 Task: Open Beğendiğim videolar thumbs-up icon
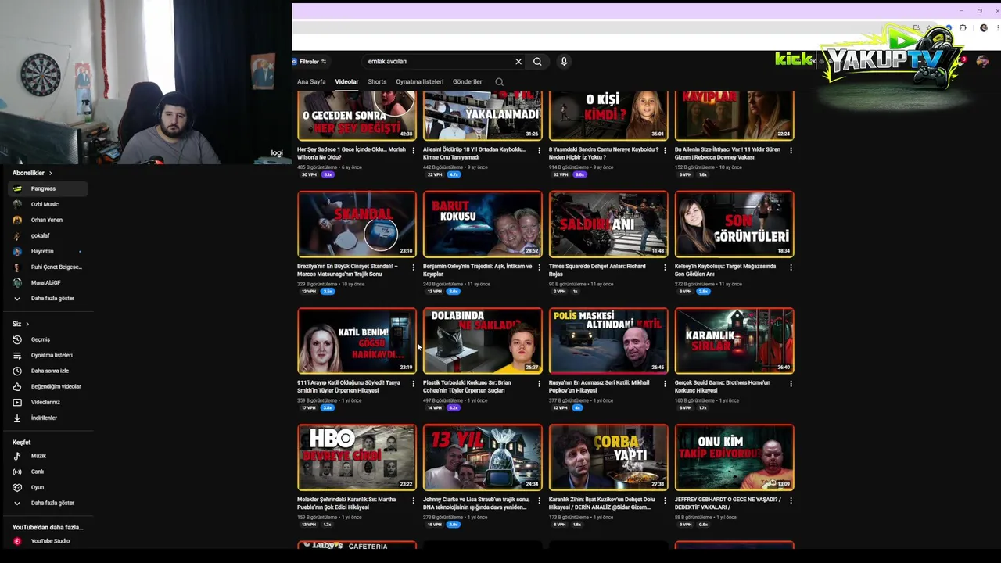pos(17,386)
